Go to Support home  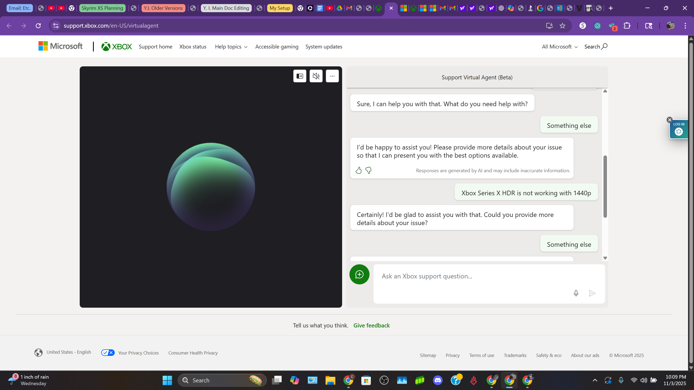tap(155, 47)
